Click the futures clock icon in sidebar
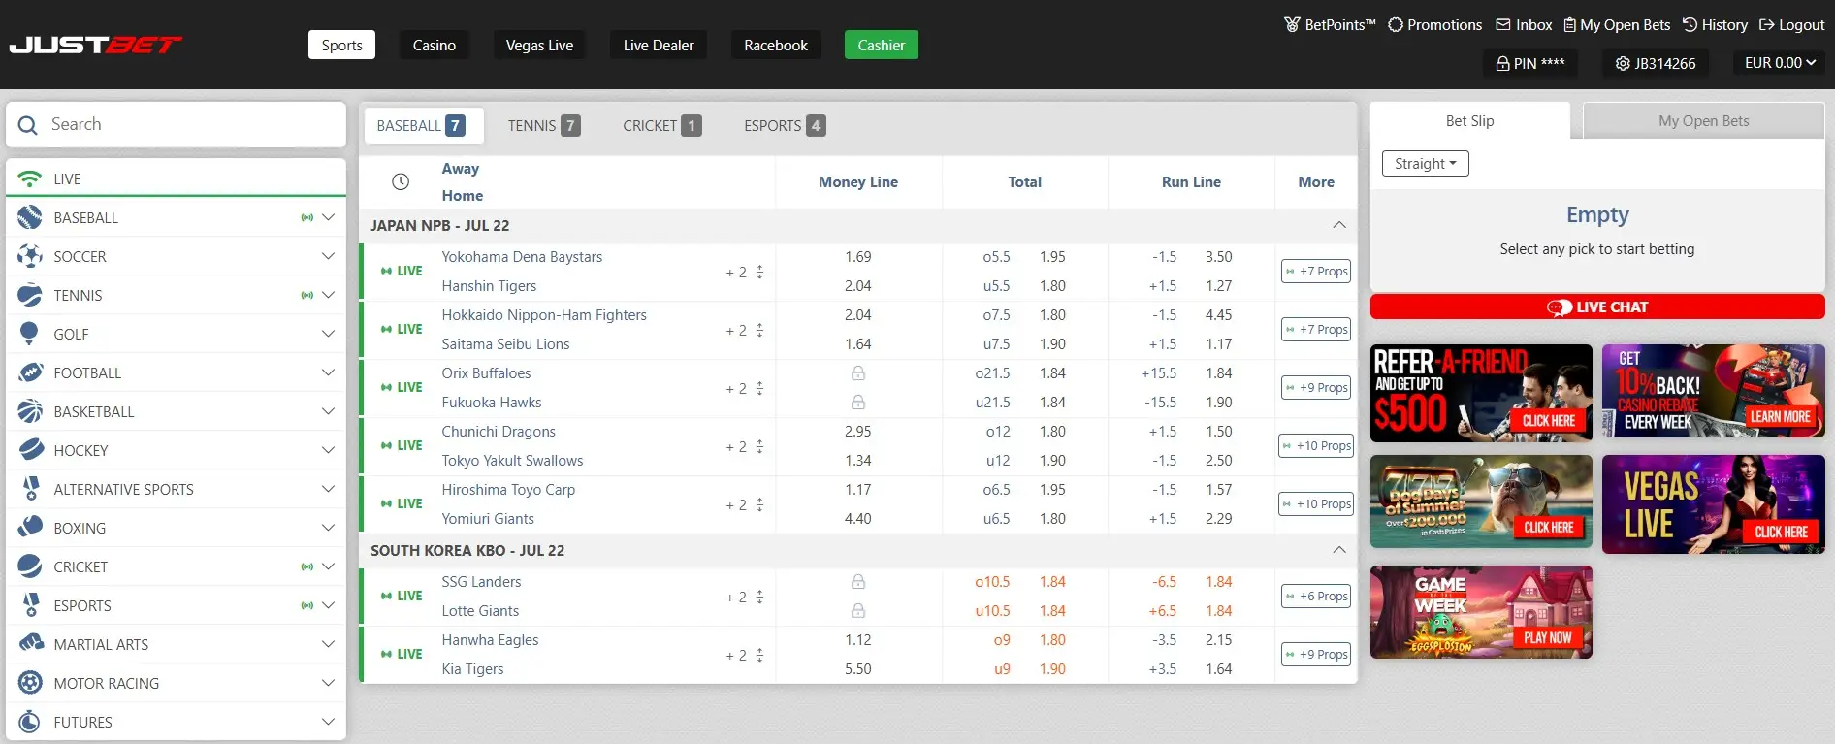The image size is (1835, 744). [x=30, y=722]
